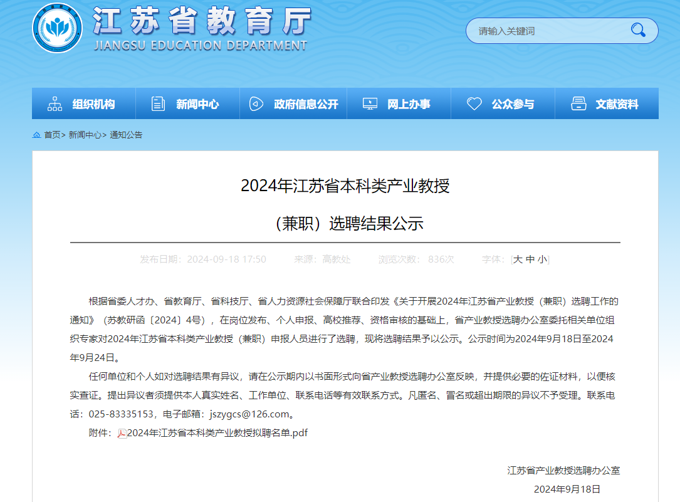
Task: Click the 新闻中心 document icon
Action: pos(159,104)
